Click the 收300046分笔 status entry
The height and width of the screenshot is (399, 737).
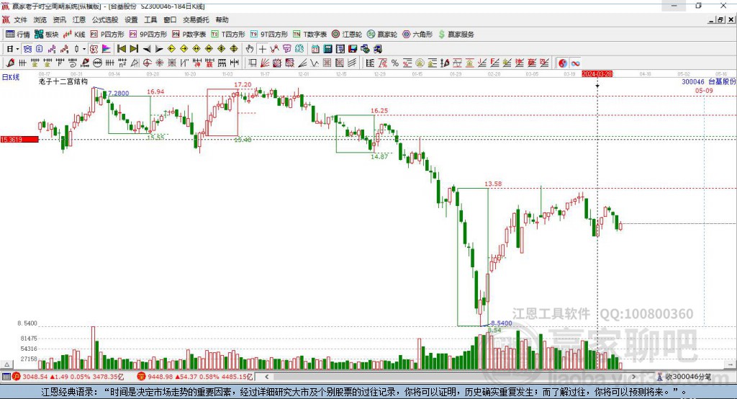[x=684, y=377]
